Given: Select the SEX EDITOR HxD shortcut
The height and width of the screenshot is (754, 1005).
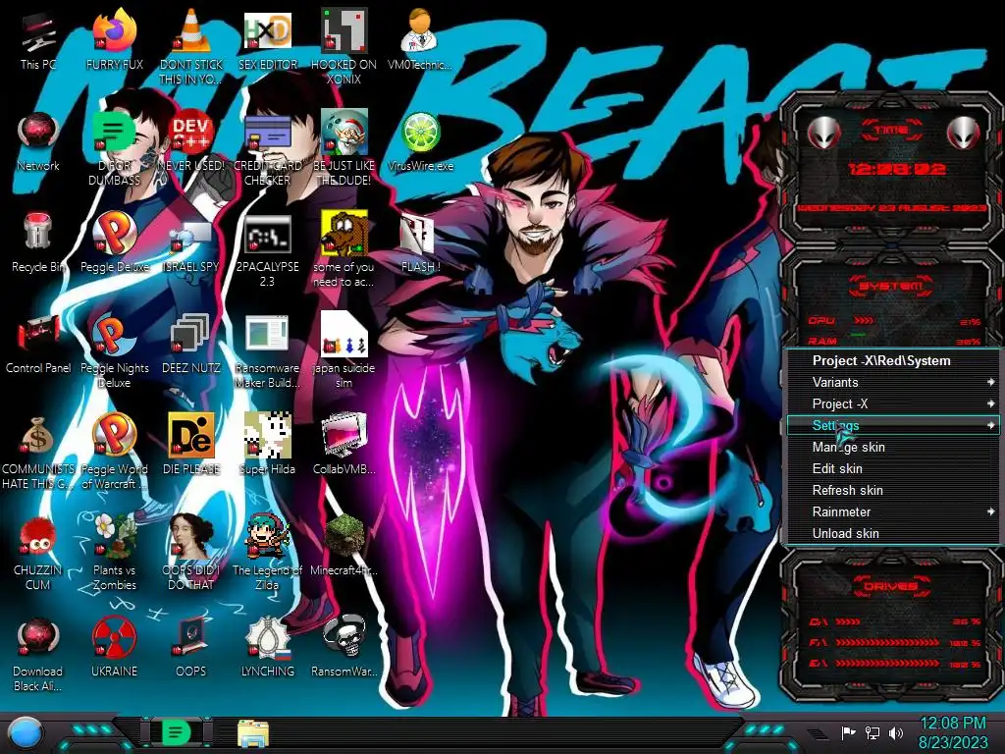Looking at the screenshot, I should (x=268, y=32).
